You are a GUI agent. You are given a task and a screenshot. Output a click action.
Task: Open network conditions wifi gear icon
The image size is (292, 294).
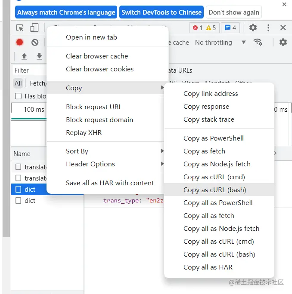pyautogui.click(x=258, y=42)
